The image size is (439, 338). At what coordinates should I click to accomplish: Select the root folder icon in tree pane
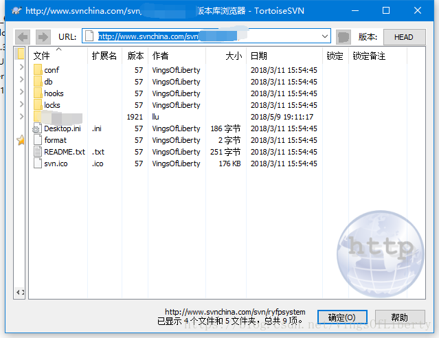click(21, 54)
